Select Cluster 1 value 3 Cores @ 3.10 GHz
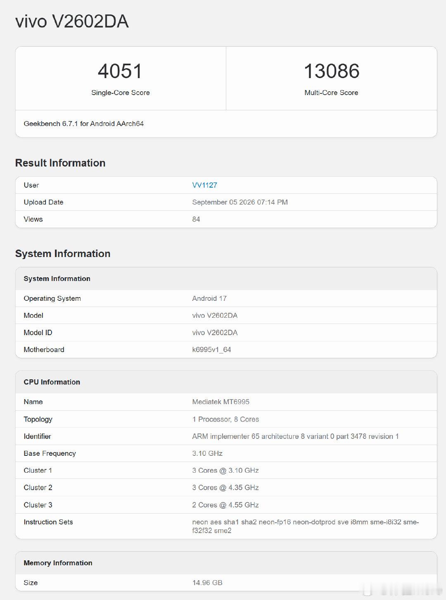 225,470
